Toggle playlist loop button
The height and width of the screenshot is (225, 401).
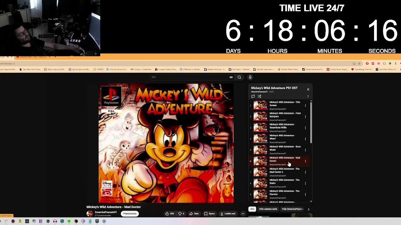(253, 96)
